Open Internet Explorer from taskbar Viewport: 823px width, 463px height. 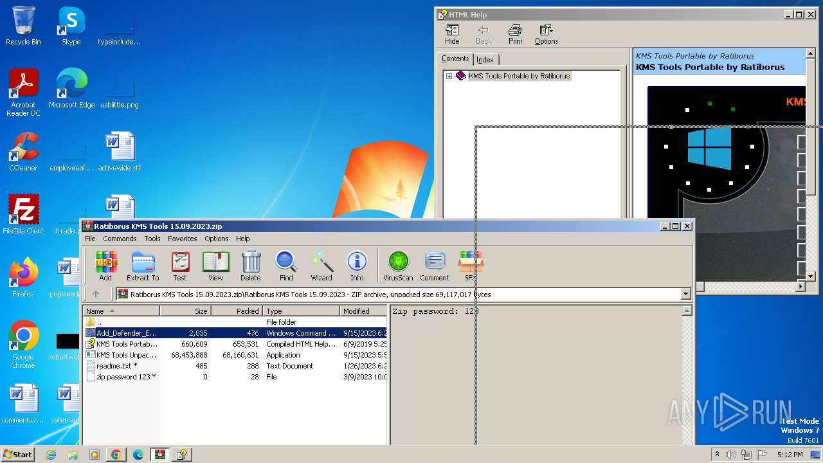51,455
